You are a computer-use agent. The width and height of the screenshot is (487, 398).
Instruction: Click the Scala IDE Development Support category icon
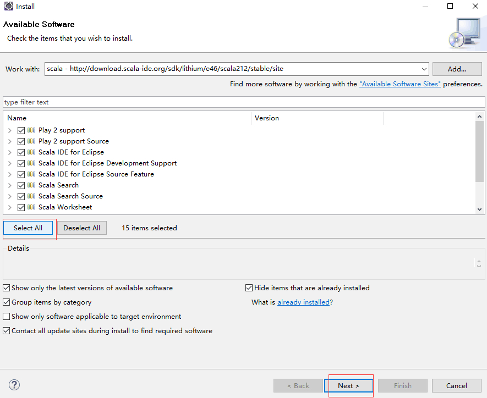click(x=31, y=163)
